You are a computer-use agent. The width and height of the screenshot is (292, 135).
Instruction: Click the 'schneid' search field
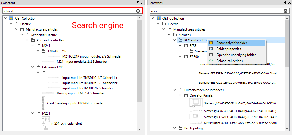(72, 11)
